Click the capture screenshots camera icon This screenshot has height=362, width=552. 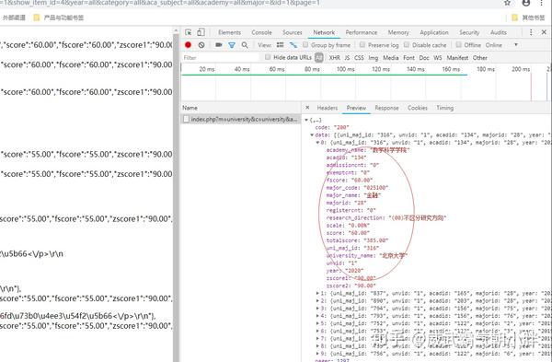[219, 45]
